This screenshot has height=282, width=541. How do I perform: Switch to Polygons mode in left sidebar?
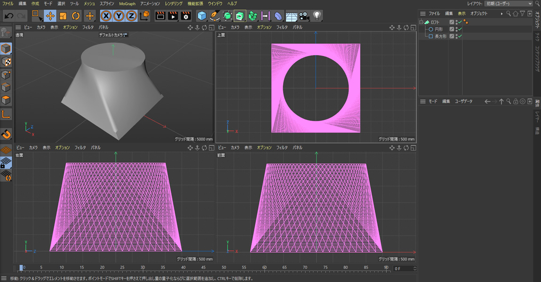point(6,100)
